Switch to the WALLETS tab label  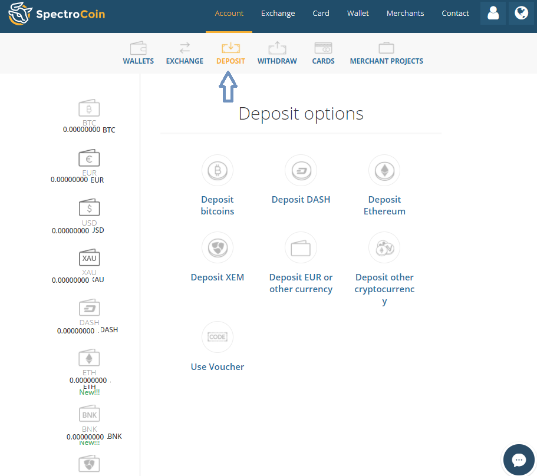click(x=139, y=61)
